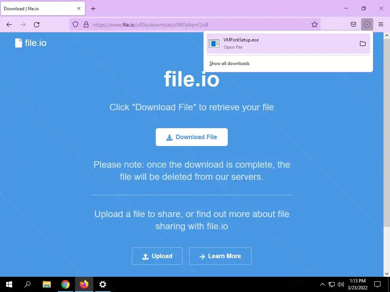Go back to the previous page
Image resolution: width=390 pixels, height=292 pixels.
tap(9, 25)
